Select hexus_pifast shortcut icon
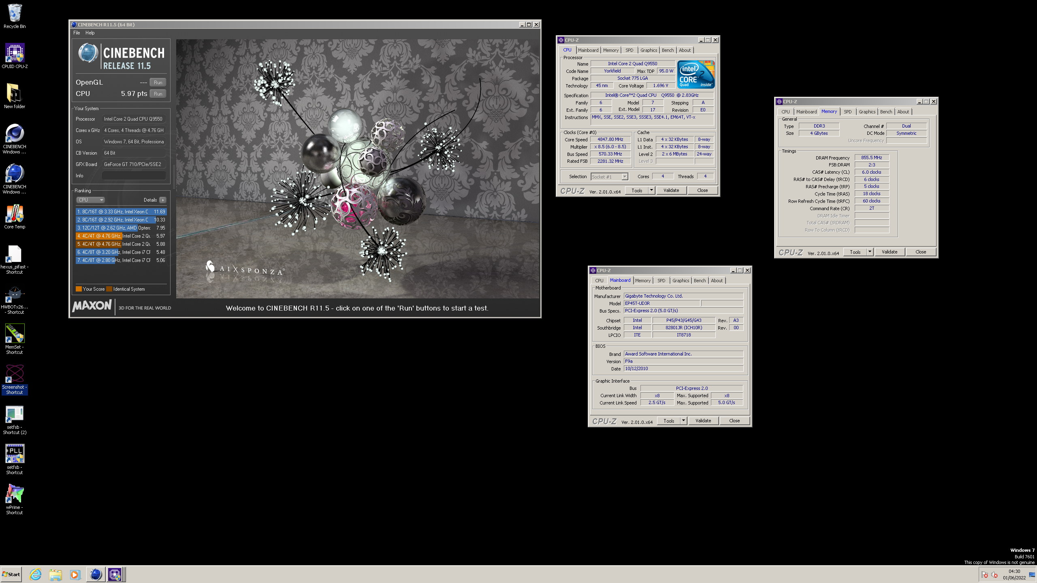The image size is (1037, 583). 15,259
